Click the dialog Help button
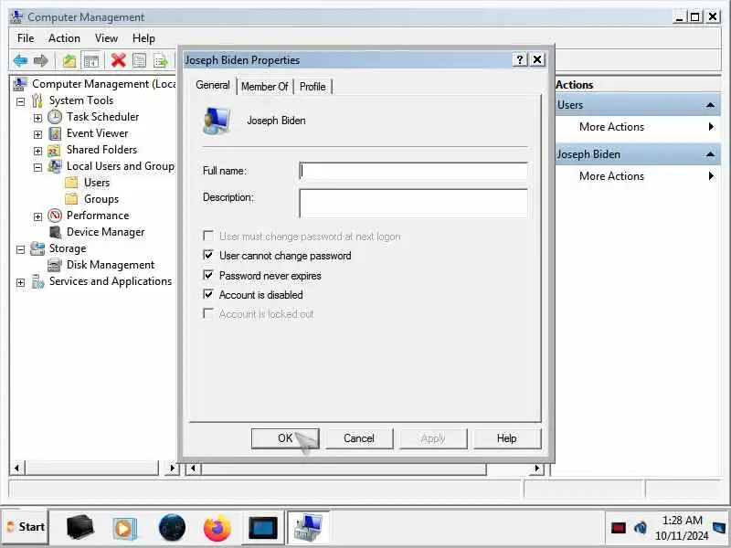Screen dimensions: 731x548 507,438
